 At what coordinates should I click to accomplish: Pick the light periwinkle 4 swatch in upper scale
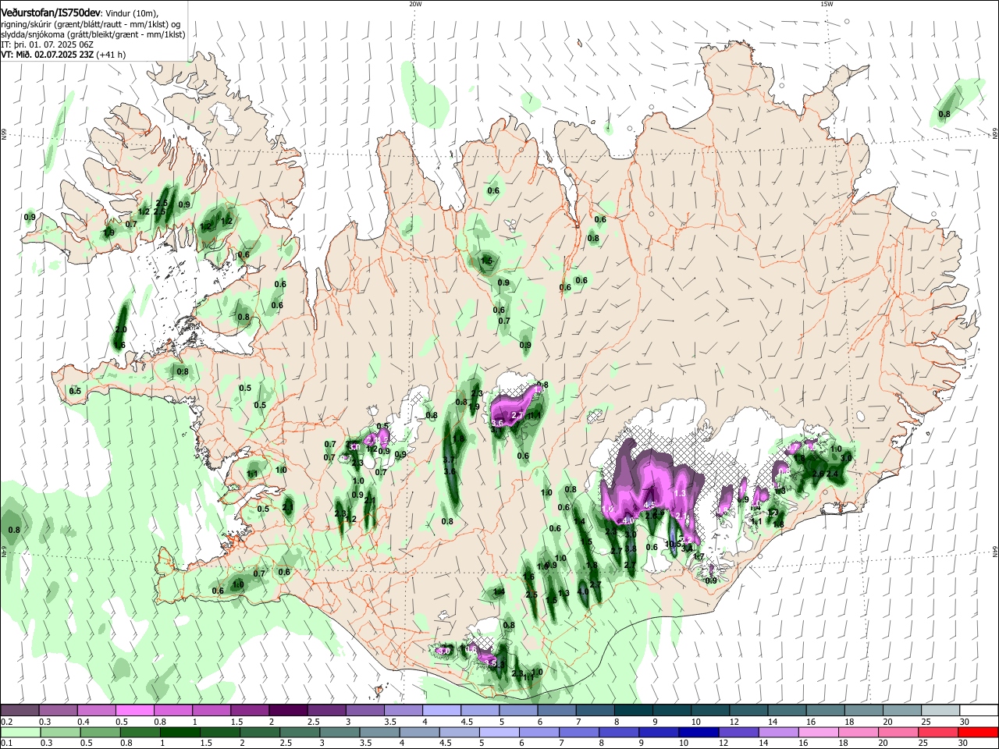[x=442, y=711]
